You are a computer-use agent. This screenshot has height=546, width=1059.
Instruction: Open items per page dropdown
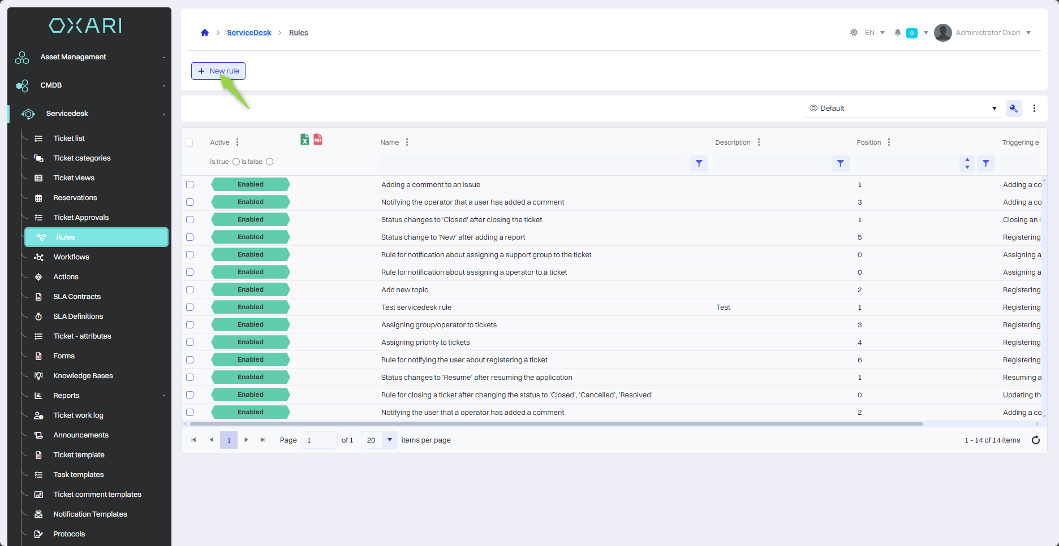point(389,440)
